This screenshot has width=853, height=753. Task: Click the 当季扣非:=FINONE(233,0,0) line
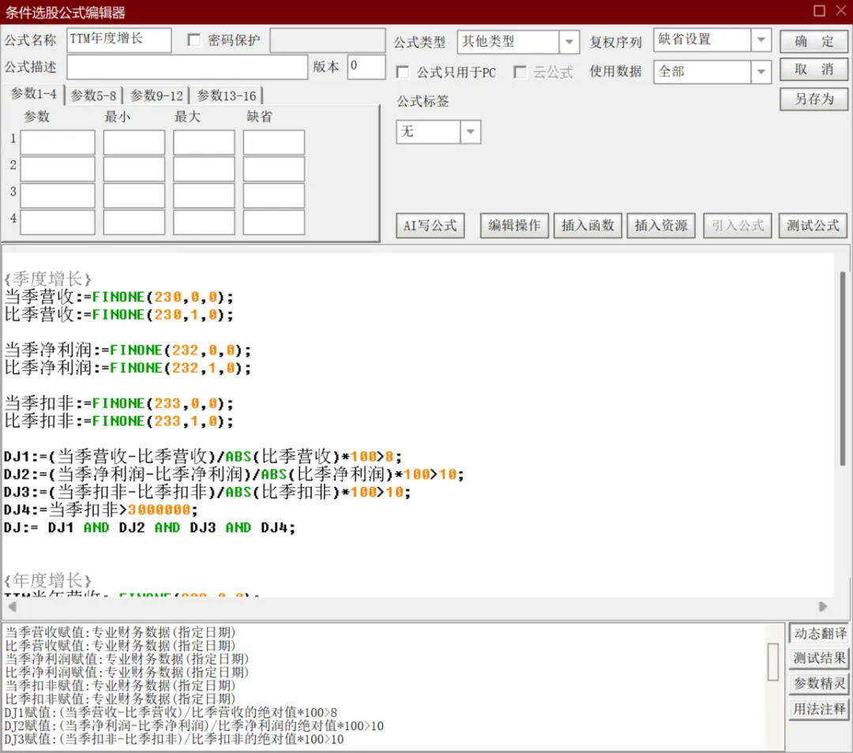click(118, 403)
